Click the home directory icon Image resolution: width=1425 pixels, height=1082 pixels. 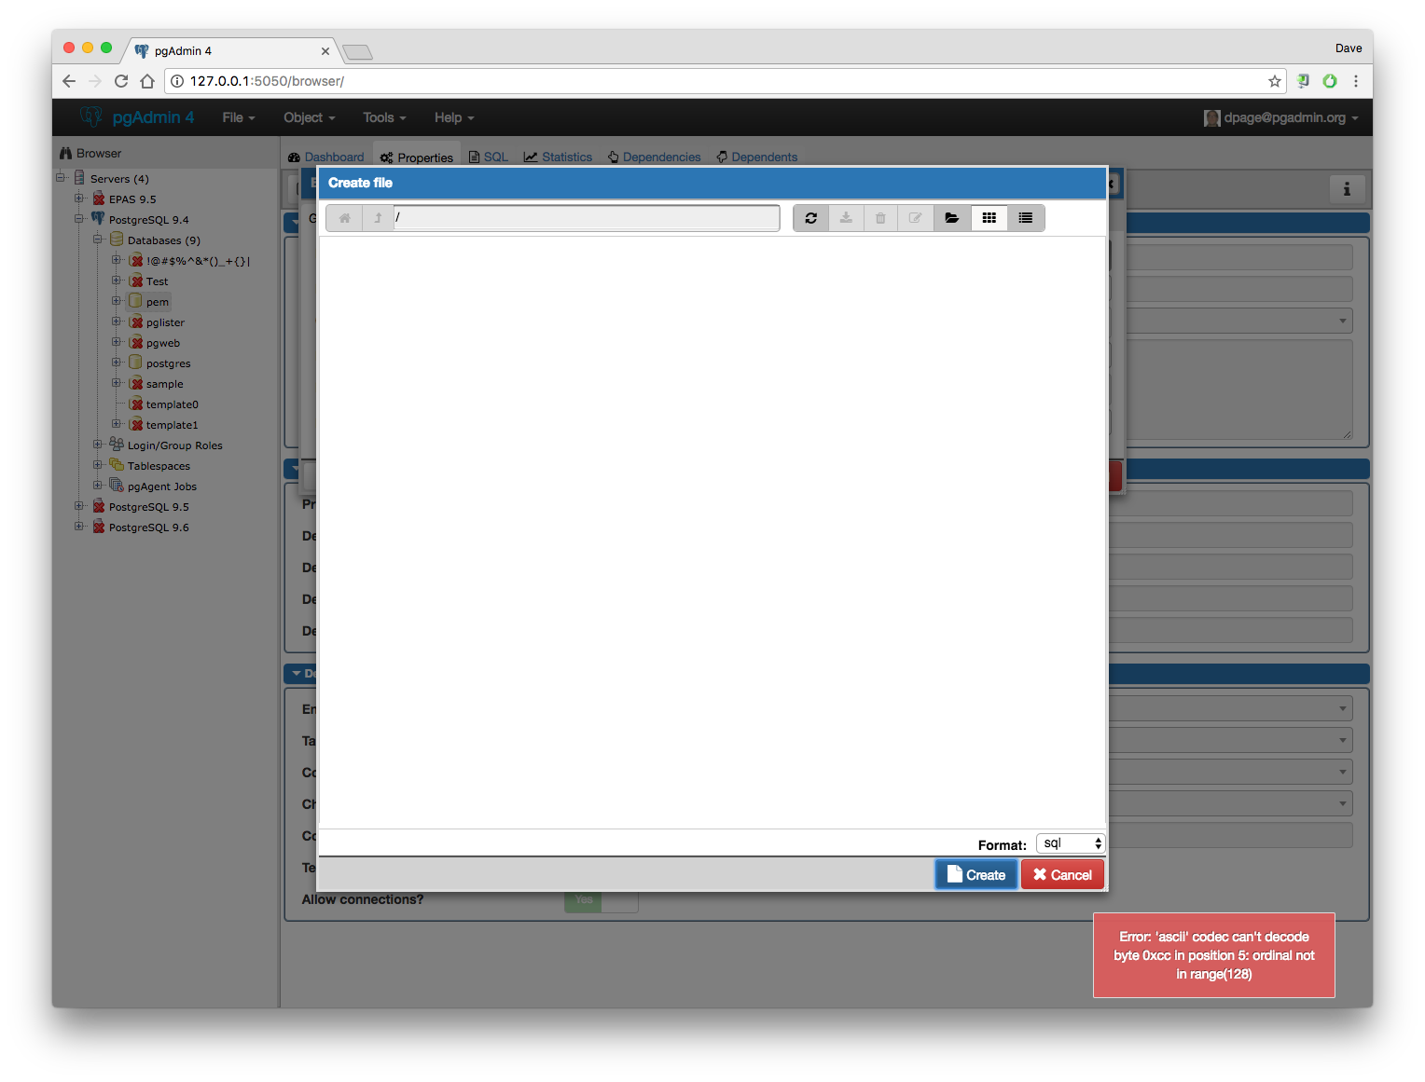344,218
